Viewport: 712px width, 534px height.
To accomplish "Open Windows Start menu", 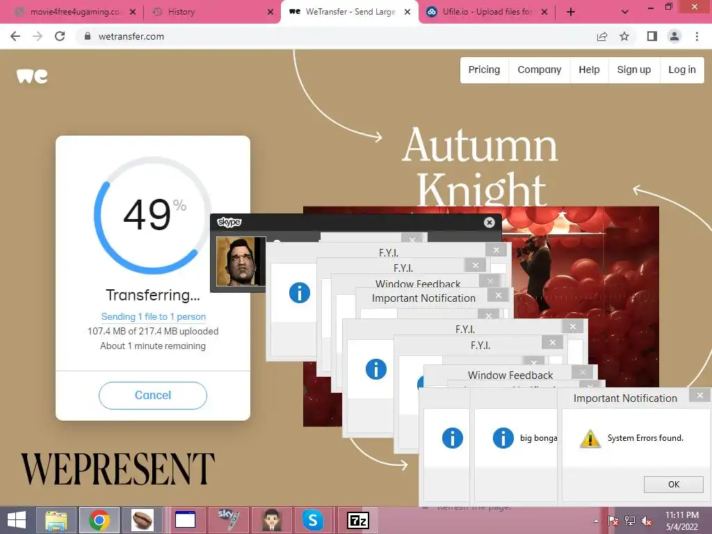I will tap(17, 520).
